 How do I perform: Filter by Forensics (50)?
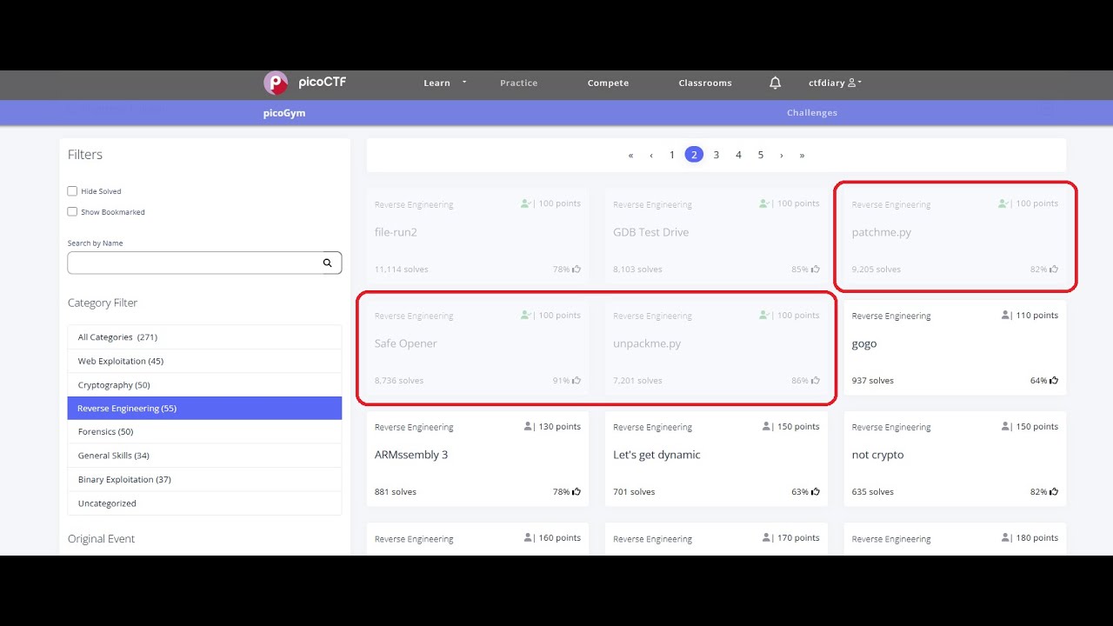[x=204, y=432]
